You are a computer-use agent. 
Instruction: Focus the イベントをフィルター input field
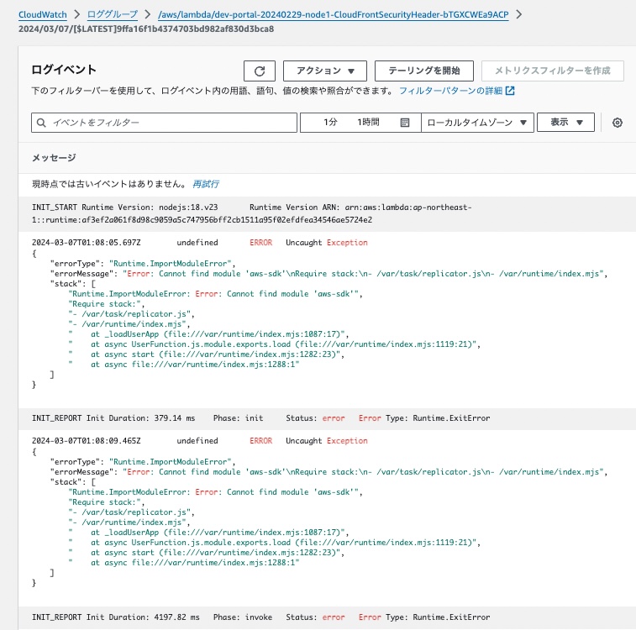164,123
